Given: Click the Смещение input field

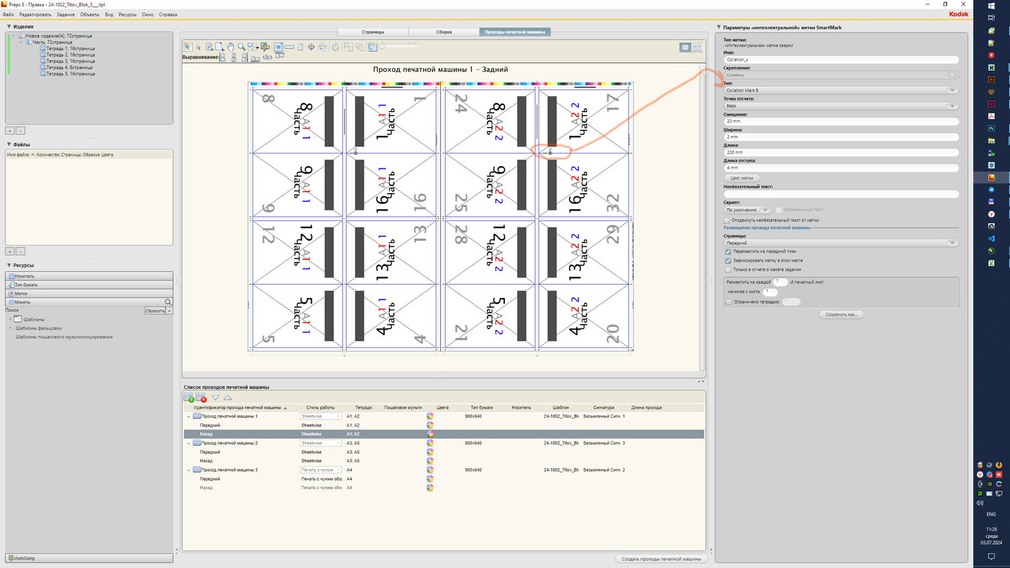Looking at the screenshot, I should (841, 121).
